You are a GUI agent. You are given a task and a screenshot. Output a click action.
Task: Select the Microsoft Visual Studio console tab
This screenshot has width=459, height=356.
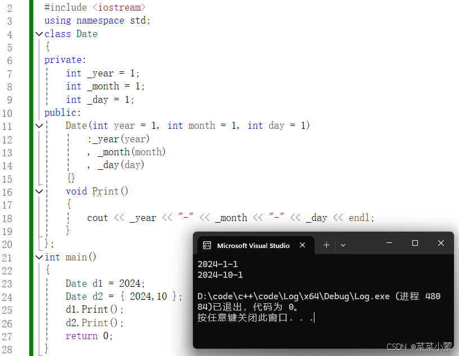256,245
